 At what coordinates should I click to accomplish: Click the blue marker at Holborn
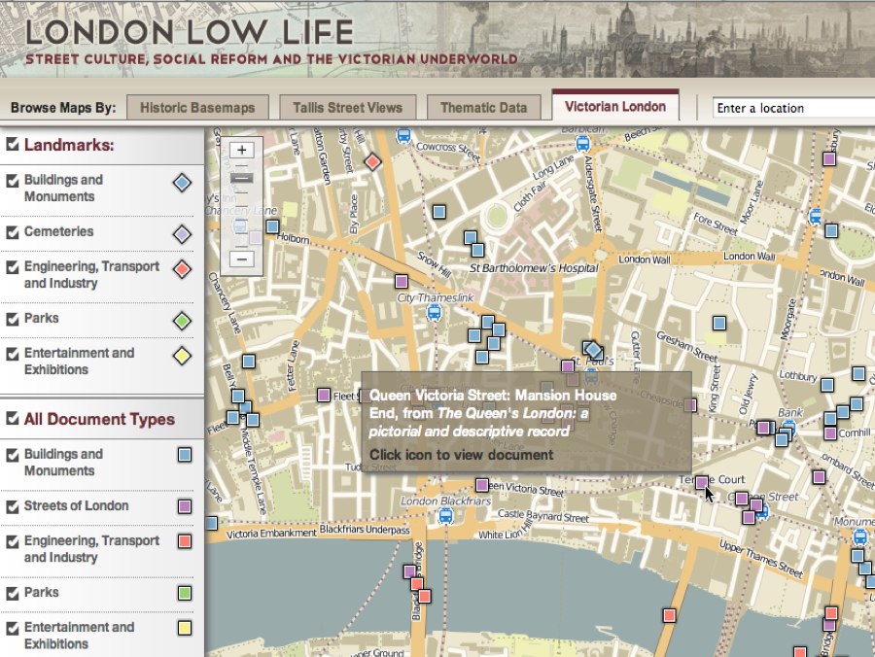(272, 226)
